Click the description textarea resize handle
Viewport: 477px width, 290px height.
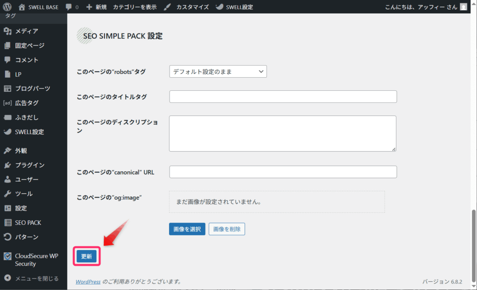[x=394, y=149]
